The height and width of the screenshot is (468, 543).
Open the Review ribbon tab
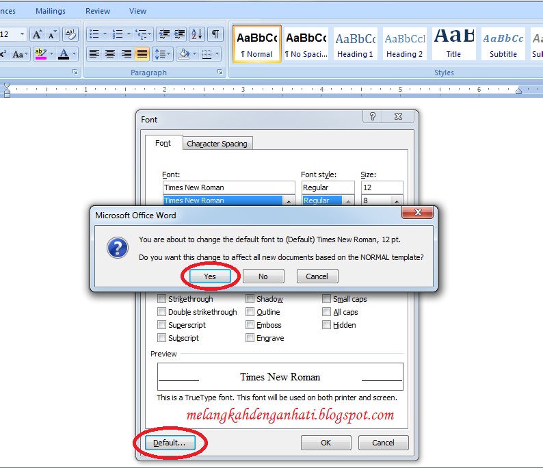pos(98,11)
